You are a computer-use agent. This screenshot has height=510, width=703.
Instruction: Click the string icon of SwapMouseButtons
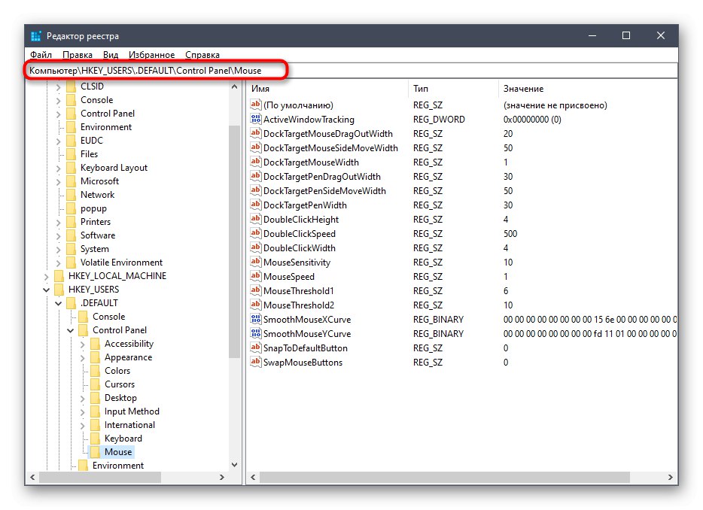point(256,362)
